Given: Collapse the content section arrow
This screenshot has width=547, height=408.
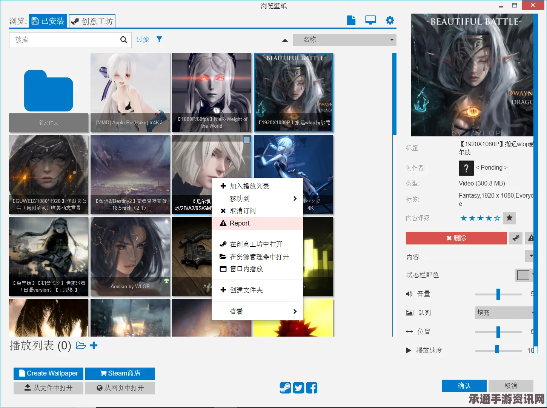Looking at the screenshot, I should pos(530,256).
